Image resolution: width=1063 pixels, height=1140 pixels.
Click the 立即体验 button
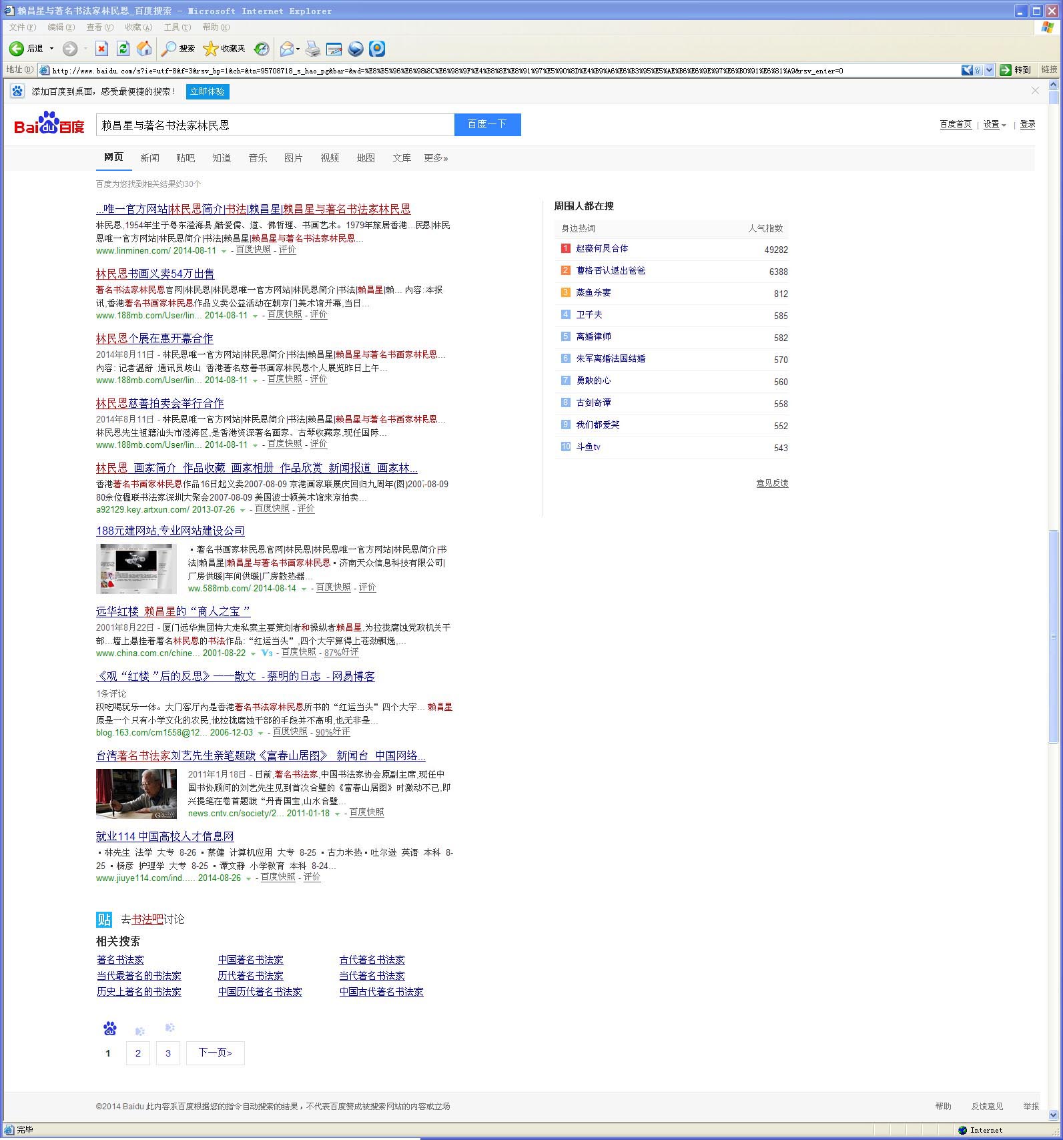[208, 91]
